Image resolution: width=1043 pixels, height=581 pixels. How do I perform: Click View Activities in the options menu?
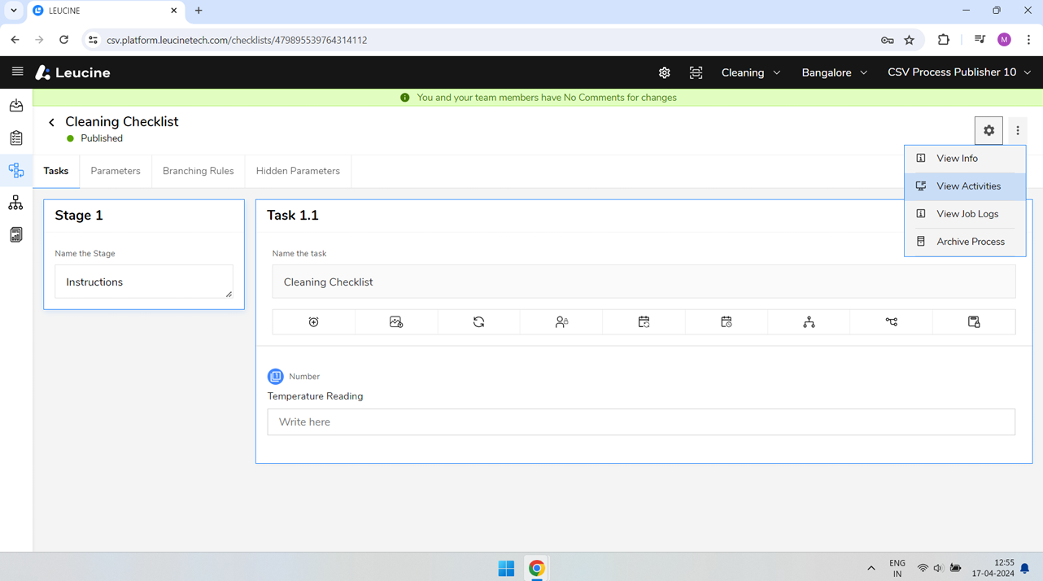pyautogui.click(x=969, y=186)
